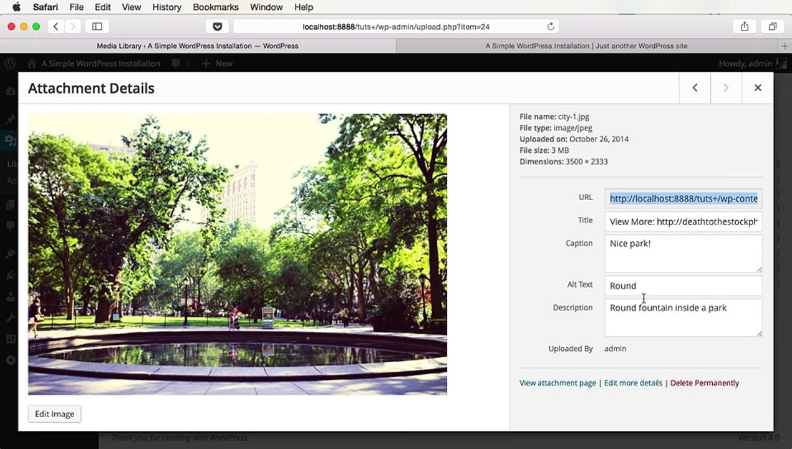Click the Uploaded on: October 26, 2014 text
This screenshot has height=449, width=792.
[574, 139]
